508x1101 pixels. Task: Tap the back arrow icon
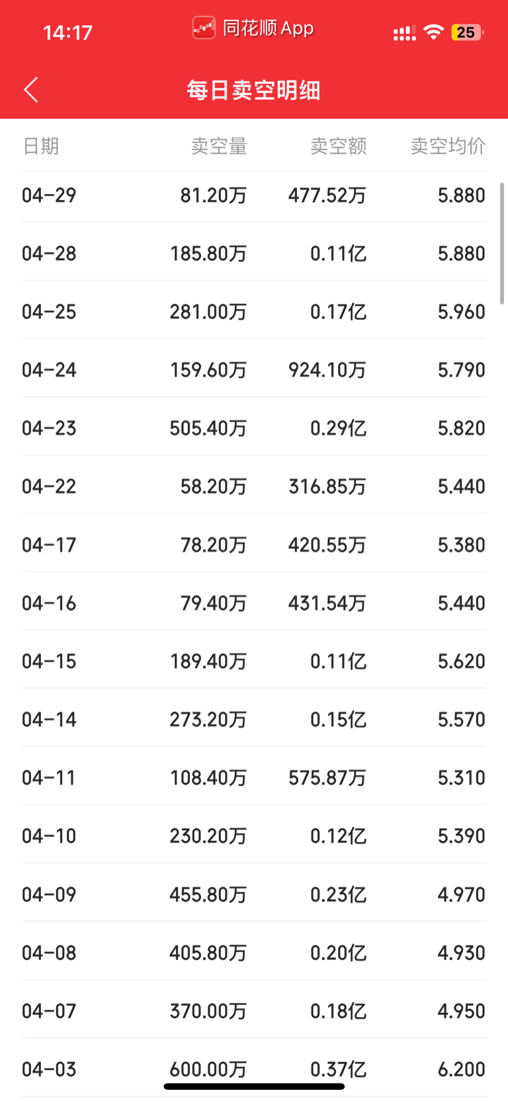31,89
